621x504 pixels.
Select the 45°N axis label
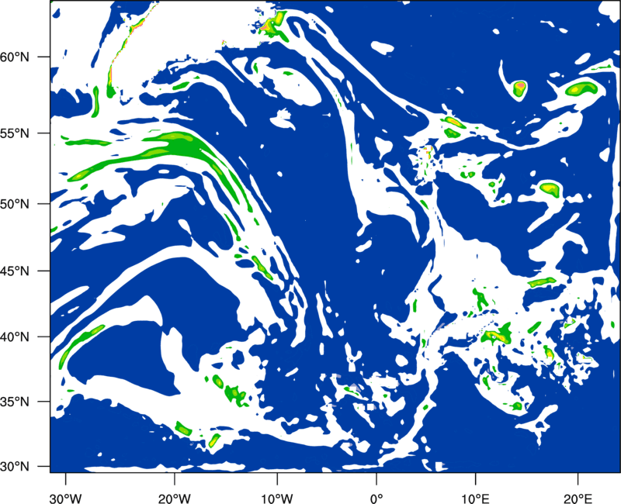[x=15, y=271]
